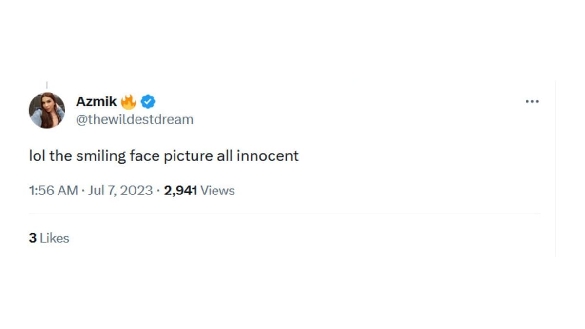Click the word Views

217,191
